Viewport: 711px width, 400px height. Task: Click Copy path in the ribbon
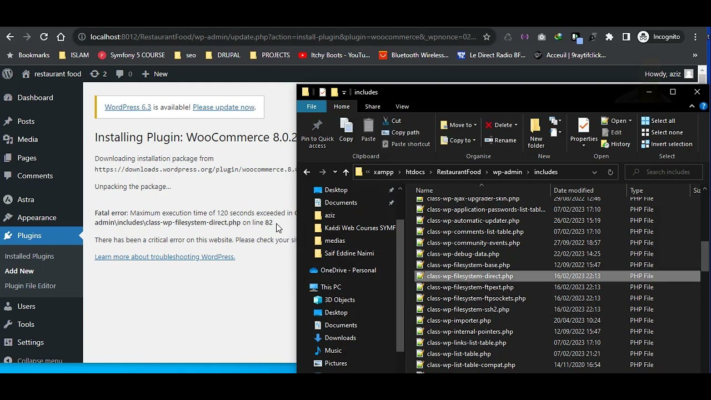(400, 132)
